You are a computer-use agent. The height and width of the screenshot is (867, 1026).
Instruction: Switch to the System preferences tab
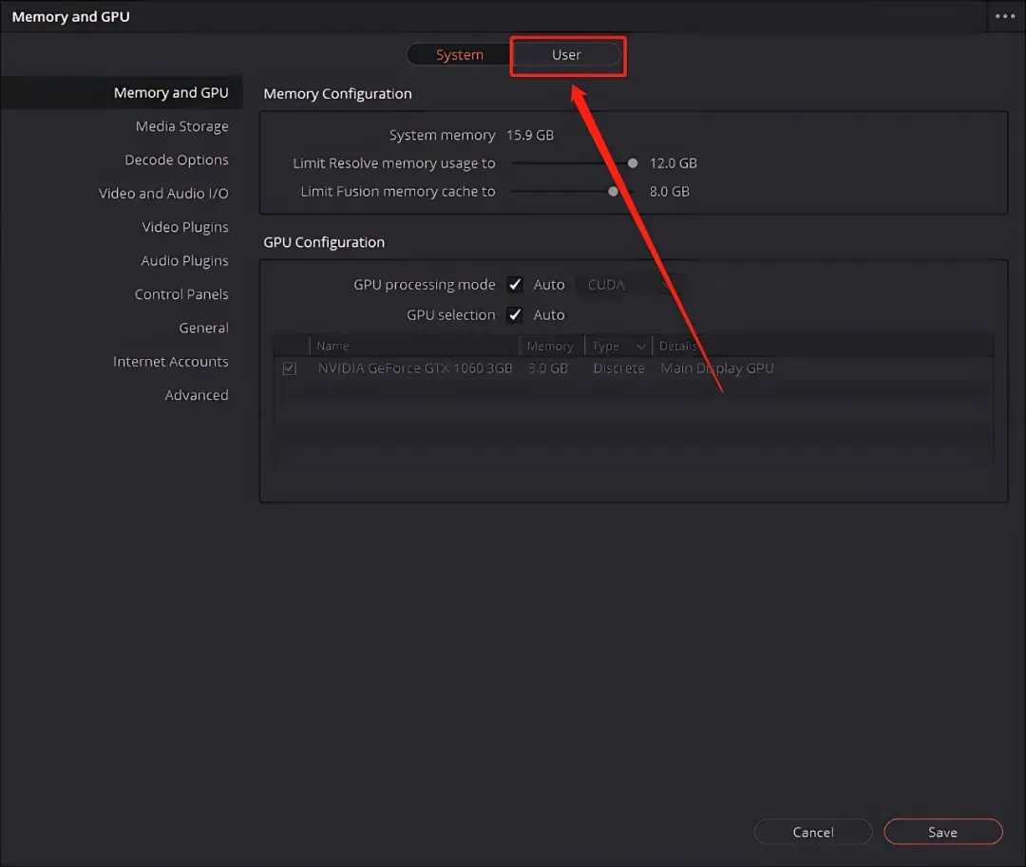460,55
